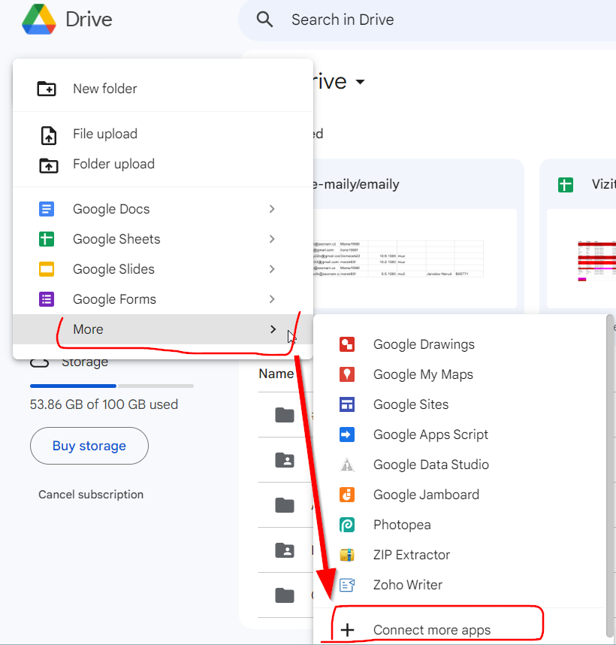The height and width of the screenshot is (645, 616).
Task: Select File upload menu item
Action: pyautogui.click(x=104, y=134)
